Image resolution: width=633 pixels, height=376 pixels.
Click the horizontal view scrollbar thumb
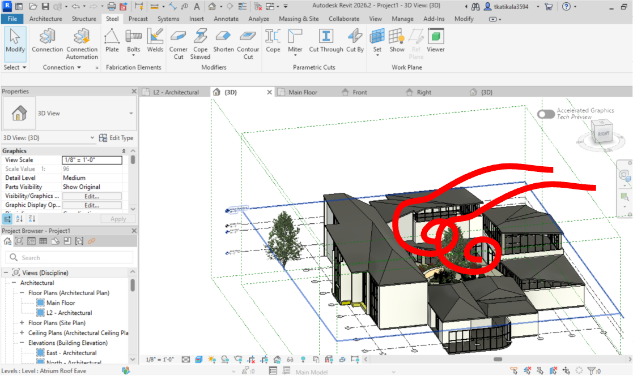[x=498, y=359]
